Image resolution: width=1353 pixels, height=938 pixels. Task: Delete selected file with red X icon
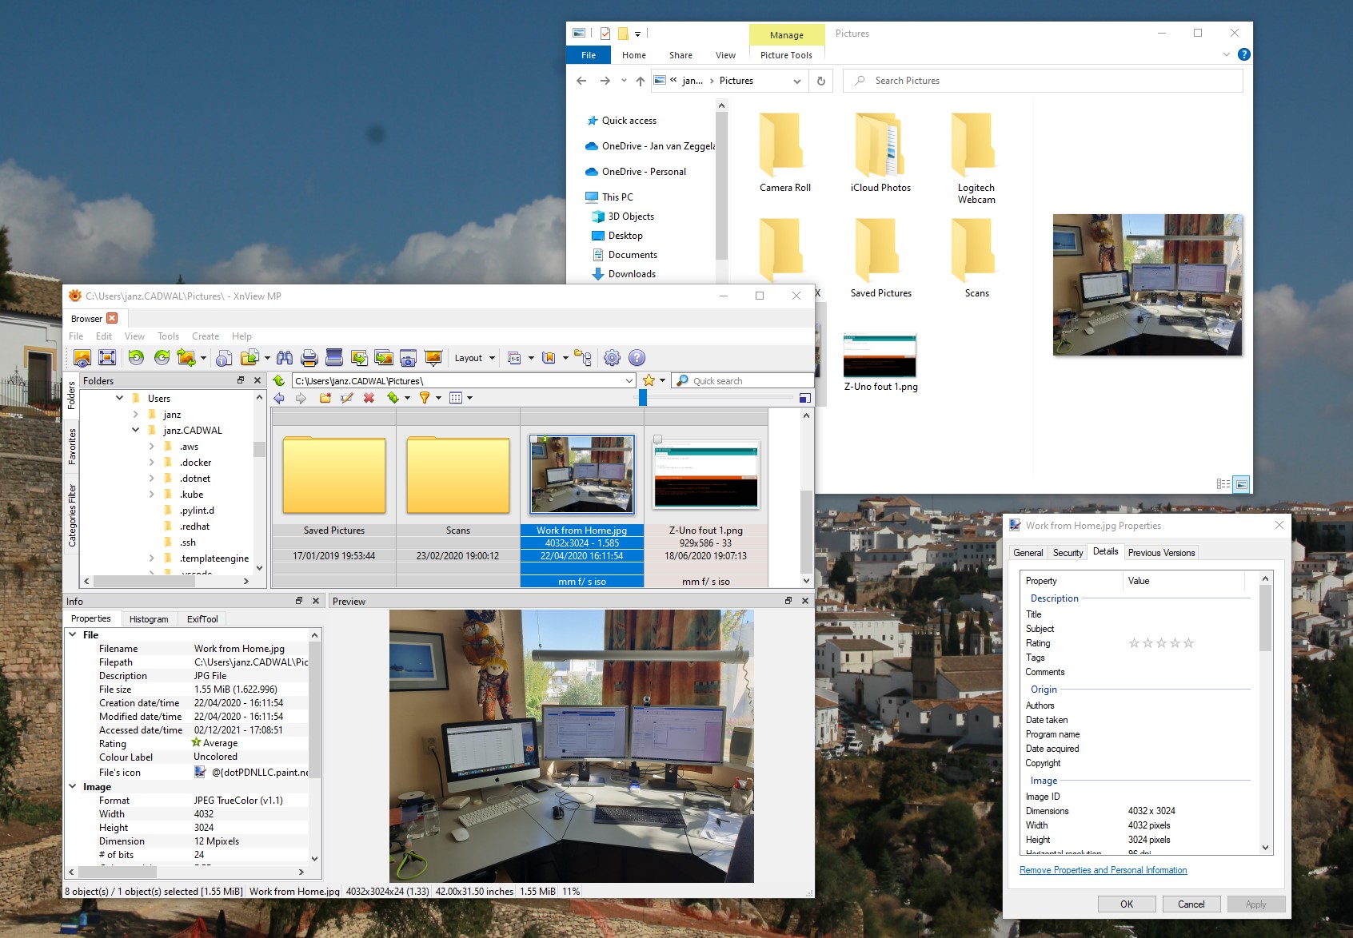(369, 398)
